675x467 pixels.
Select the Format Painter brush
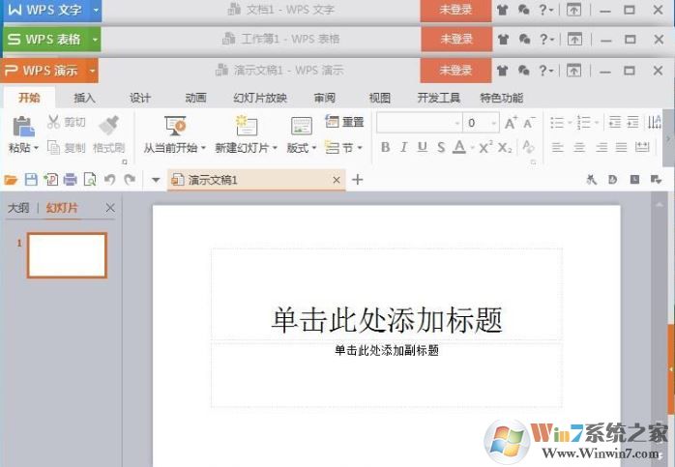click(109, 126)
